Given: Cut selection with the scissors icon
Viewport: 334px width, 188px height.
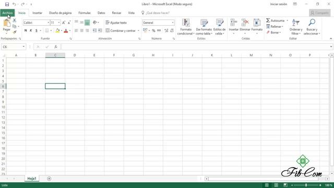Looking at the screenshot, I should [x=14, y=20].
